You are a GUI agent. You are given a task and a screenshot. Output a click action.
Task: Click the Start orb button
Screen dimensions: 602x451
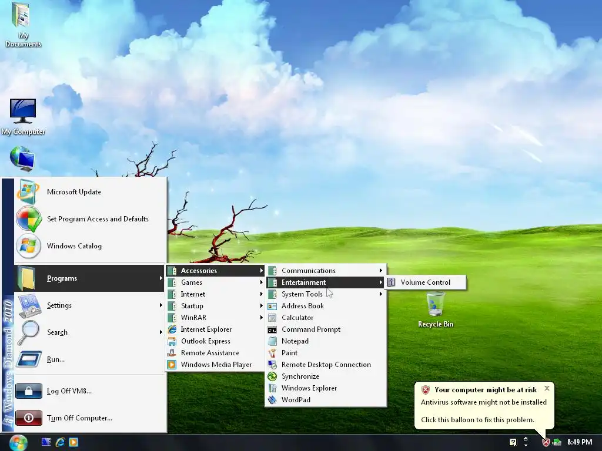point(18,443)
